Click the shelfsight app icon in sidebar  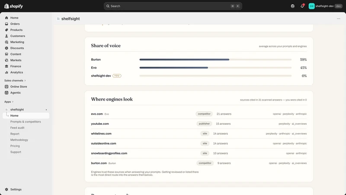[x=6, y=110]
